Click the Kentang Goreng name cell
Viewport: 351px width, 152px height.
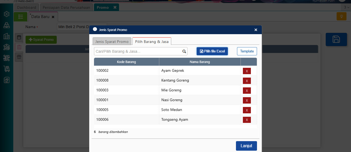pyautogui.click(x=200, y=81)
